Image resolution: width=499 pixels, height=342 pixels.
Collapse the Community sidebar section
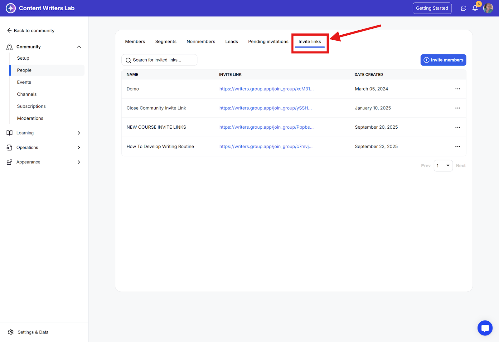(x=79, y=47)
